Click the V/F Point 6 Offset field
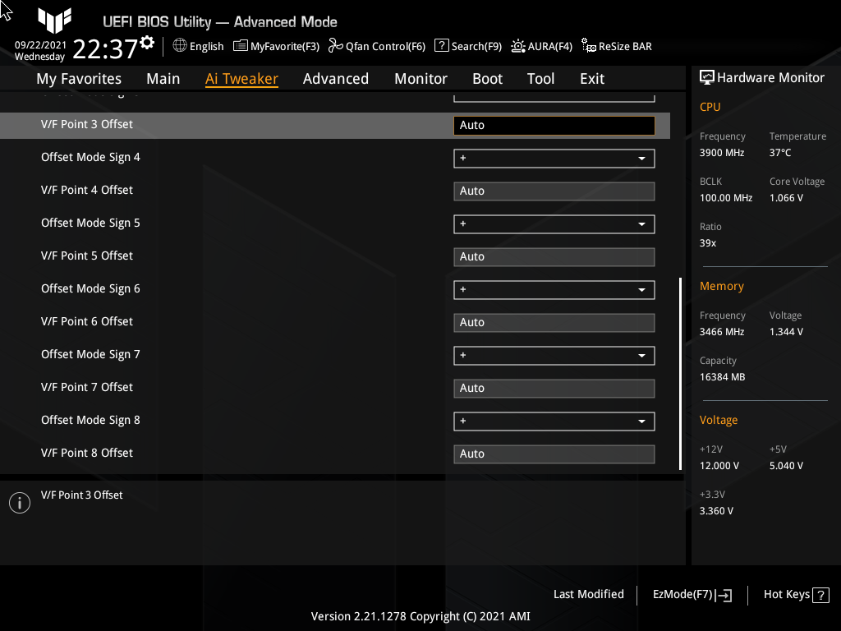 point(554,322)
